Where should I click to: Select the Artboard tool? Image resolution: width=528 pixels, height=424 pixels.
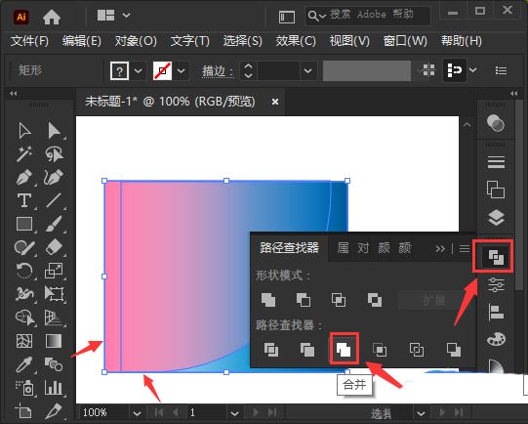point(23,411)
